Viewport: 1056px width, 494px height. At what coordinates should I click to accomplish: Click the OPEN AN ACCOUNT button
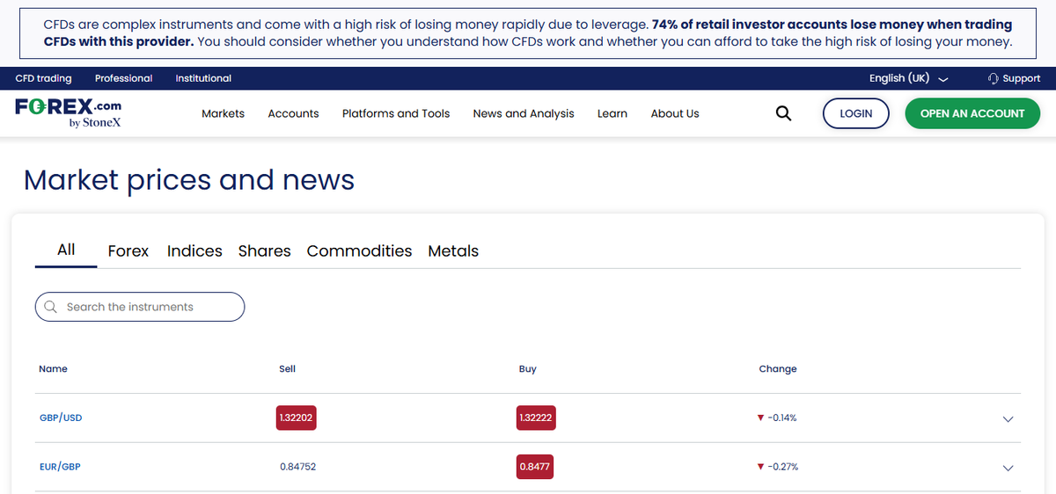[x=972, y=113]
